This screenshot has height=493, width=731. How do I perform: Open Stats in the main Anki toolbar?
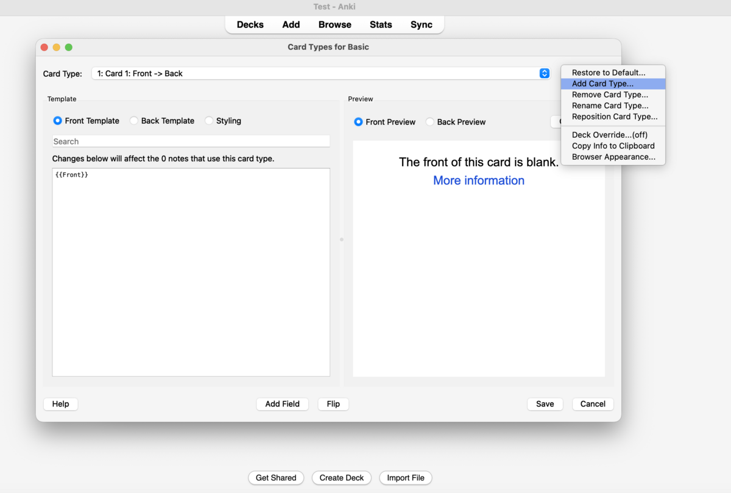tap(381, 25)
